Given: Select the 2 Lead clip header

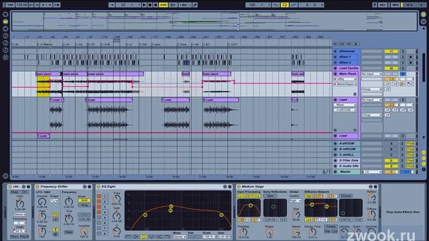Looking at the screenshot, I should tap(109, 100).
